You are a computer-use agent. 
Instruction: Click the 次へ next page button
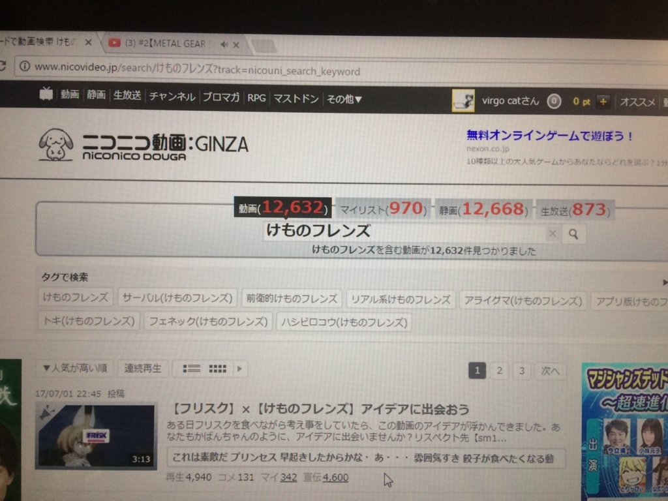550,371
